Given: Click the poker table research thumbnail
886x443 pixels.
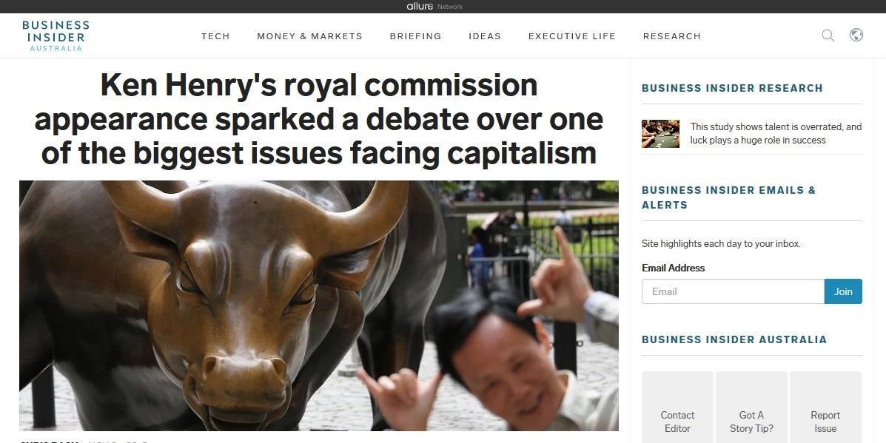Looking at the screenshot, I should pos(660,134).
